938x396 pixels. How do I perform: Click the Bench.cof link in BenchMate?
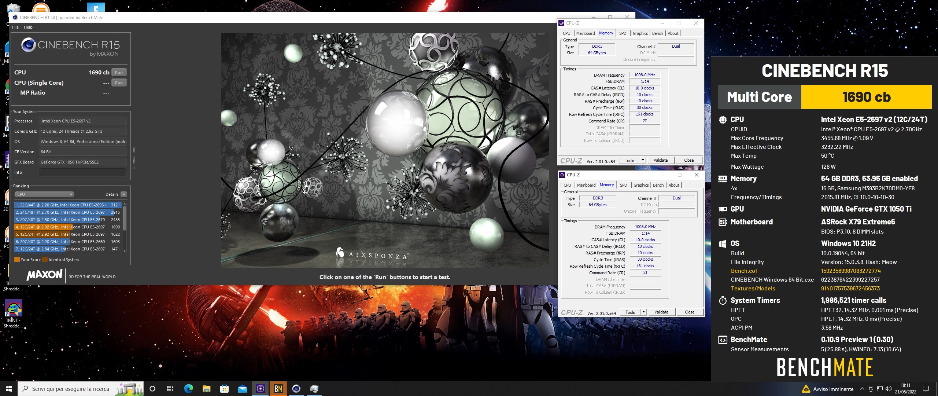click(744, 271)
